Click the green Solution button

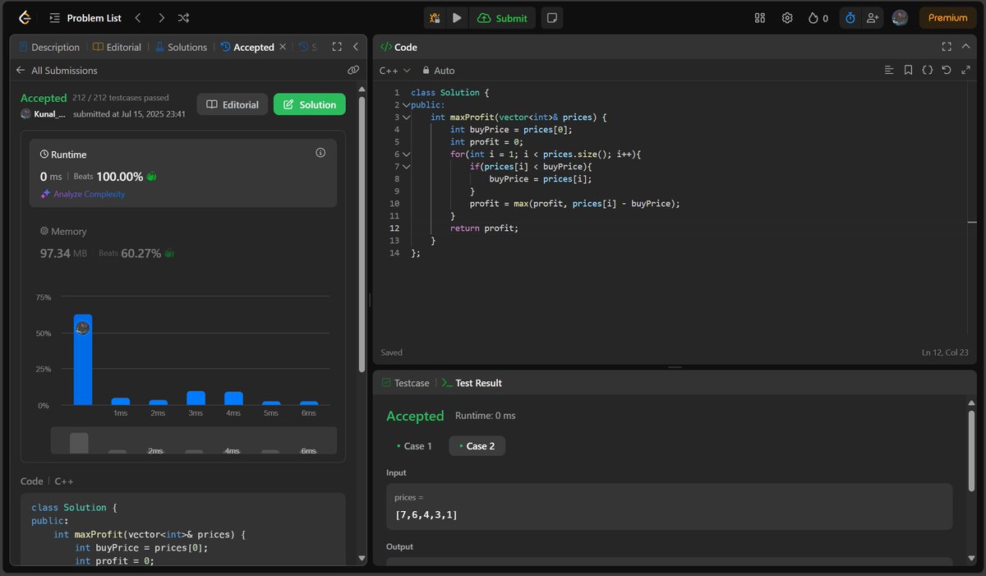coord(310,104)
